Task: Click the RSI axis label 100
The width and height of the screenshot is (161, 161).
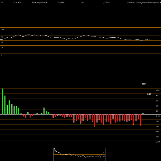Action: 3,29
